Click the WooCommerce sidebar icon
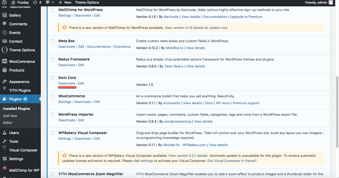 [5, 62]
